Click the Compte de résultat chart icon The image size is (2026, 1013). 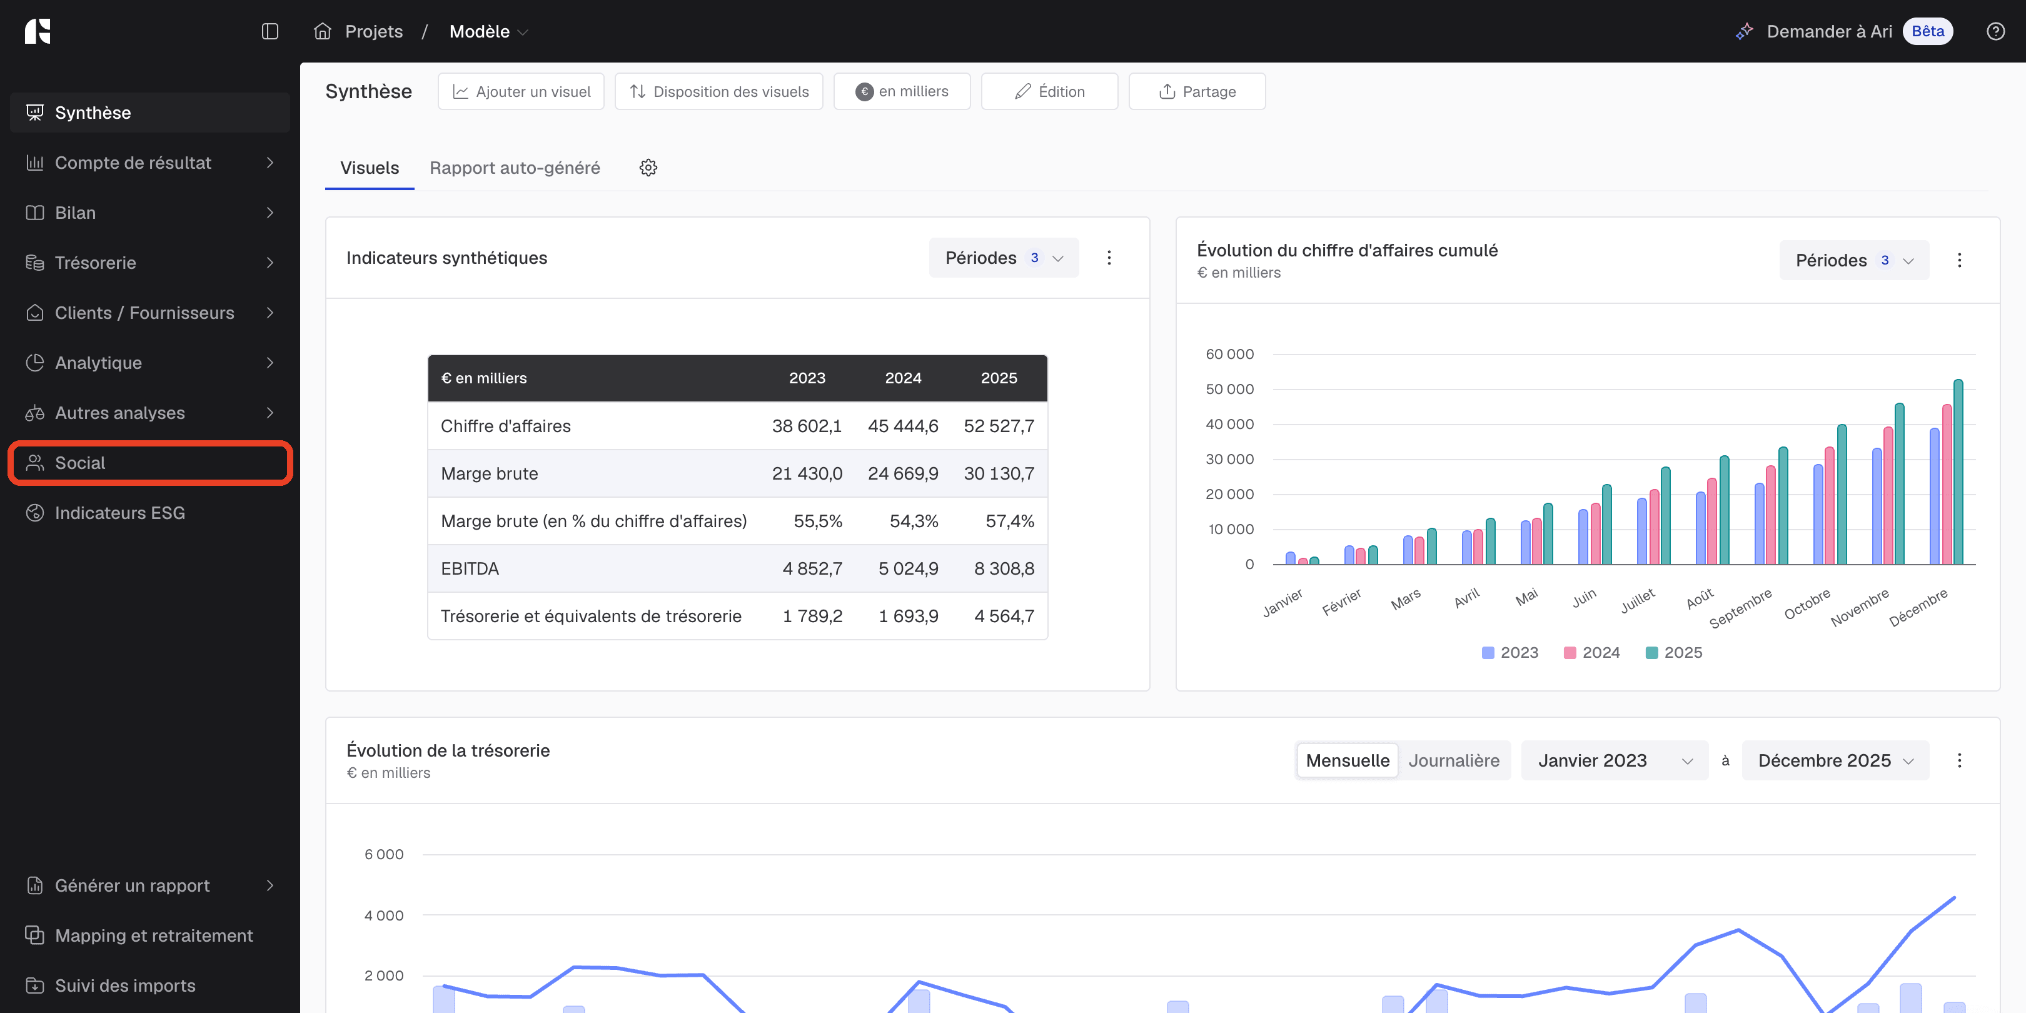[x=34, y=163]
